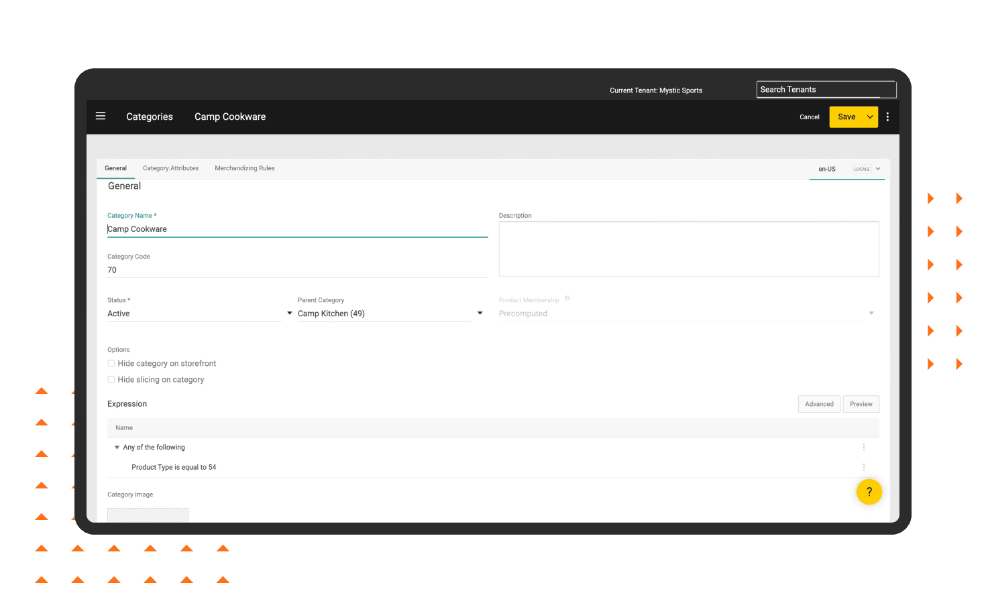Open the Parent Category dropdown

pos(390,314)
